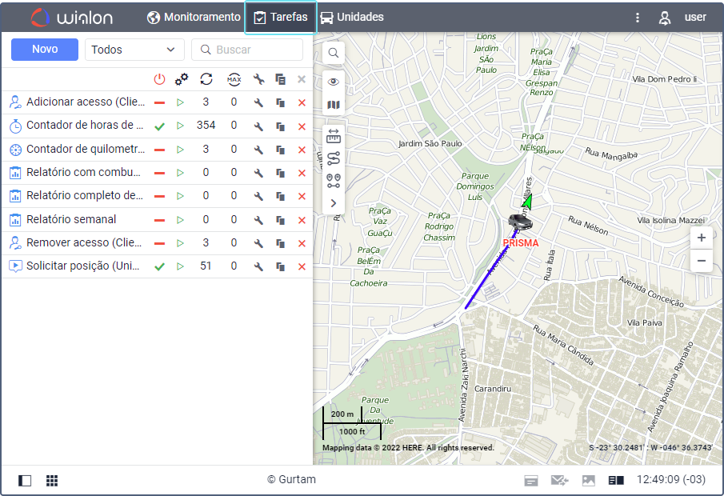The height and width of the screenshot is (496, 724).
Task: Open the log window icon
Action: [531, 481]
